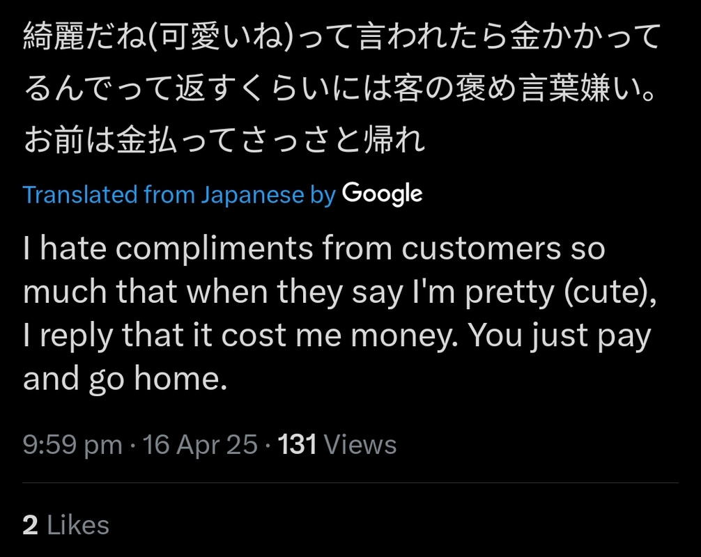Viewport: 701px width, 557px height.
Task: Open the 131 Views count
Action: (x=337, y=445)
